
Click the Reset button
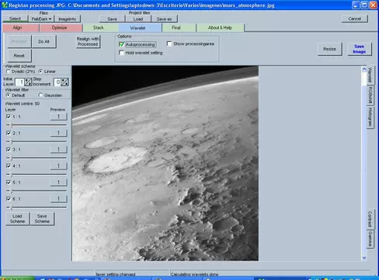pos(19,55)
